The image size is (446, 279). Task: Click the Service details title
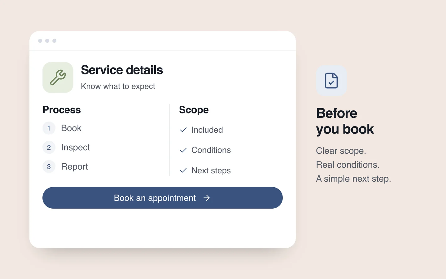(x=122, y=70)
